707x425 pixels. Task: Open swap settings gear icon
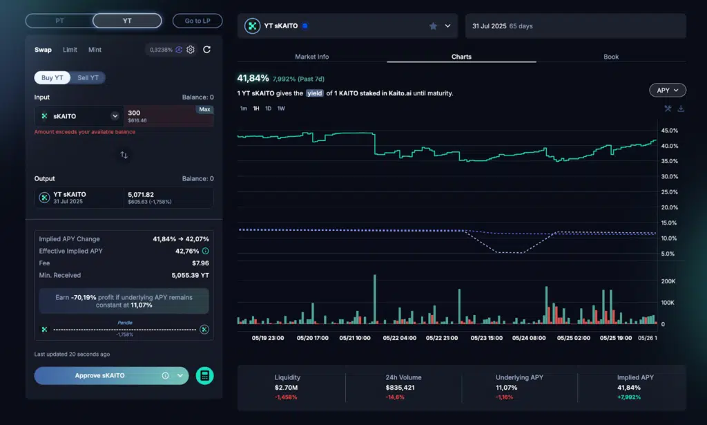[x=191, y=50]
